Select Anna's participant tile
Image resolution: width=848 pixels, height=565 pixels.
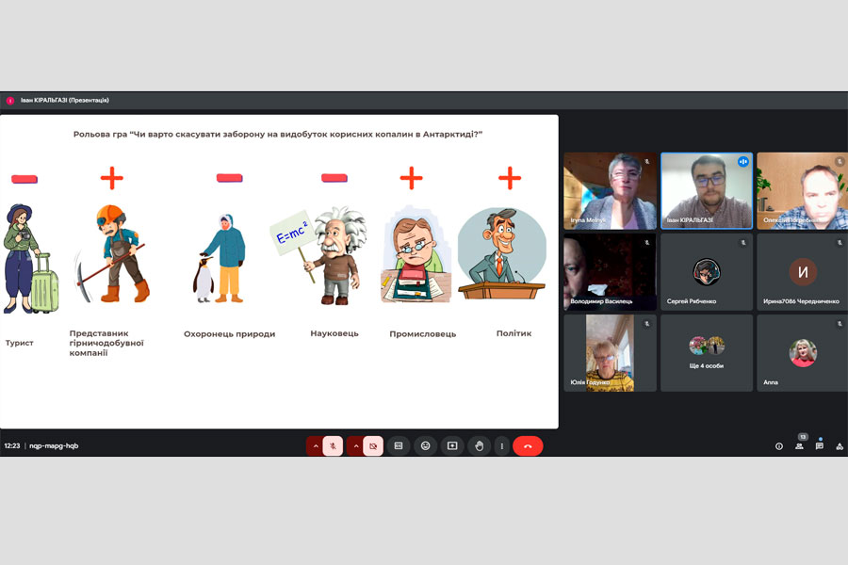[803, 353]
